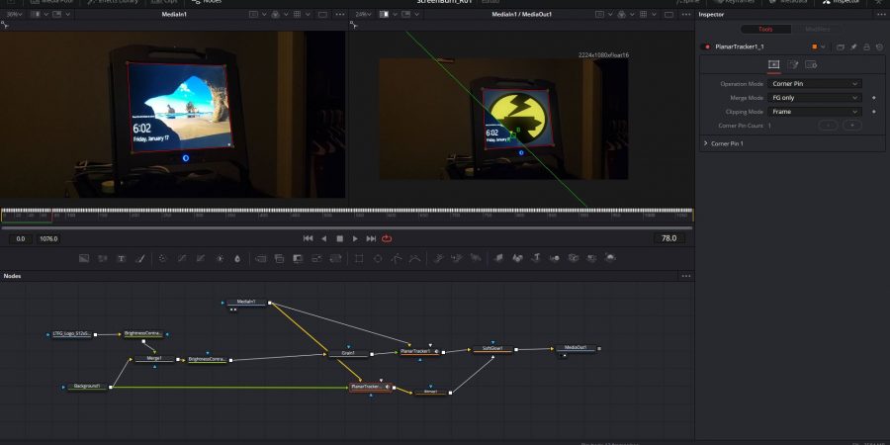The width and height of the screenshot is (890, 445).
Task: Open the Operation Mode dropdown
Action: point(815,84)
